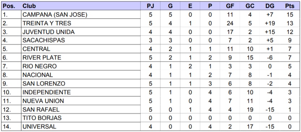Select the DG column header
The height and width of the screenshot is (132, 301).
click(x=270, y=6)
